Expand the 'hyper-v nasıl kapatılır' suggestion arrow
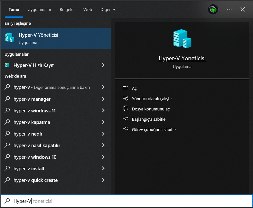Image resolution: width=253 pixels, height=208 pixels. (103, 146)
